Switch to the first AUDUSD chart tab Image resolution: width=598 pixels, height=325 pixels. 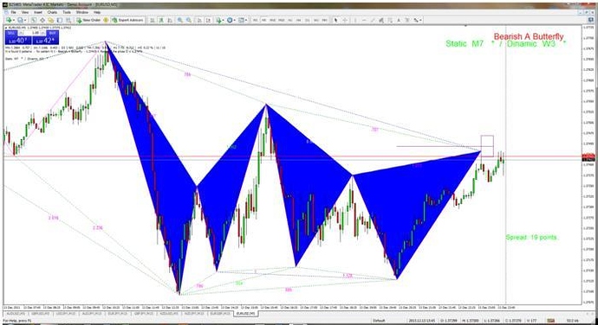point(15,314)
